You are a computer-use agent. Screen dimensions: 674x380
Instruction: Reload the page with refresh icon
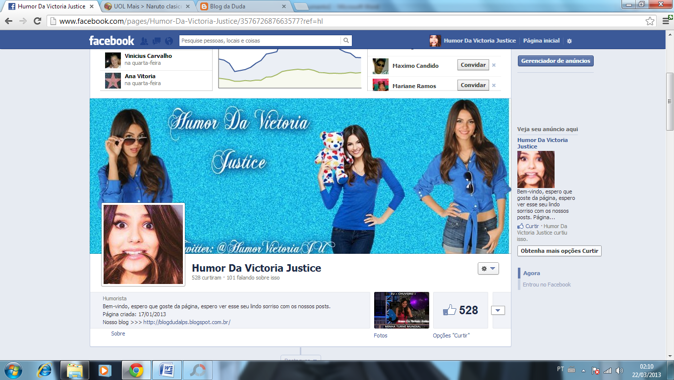(x=37, y=21)
